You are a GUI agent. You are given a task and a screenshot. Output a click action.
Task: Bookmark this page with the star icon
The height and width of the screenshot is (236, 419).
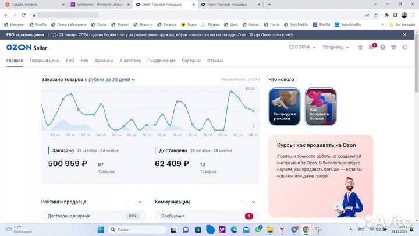pyautogui.click(x=376, y=15)
